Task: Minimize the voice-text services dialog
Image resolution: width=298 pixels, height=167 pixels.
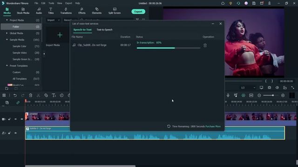Action: point(213,24)
